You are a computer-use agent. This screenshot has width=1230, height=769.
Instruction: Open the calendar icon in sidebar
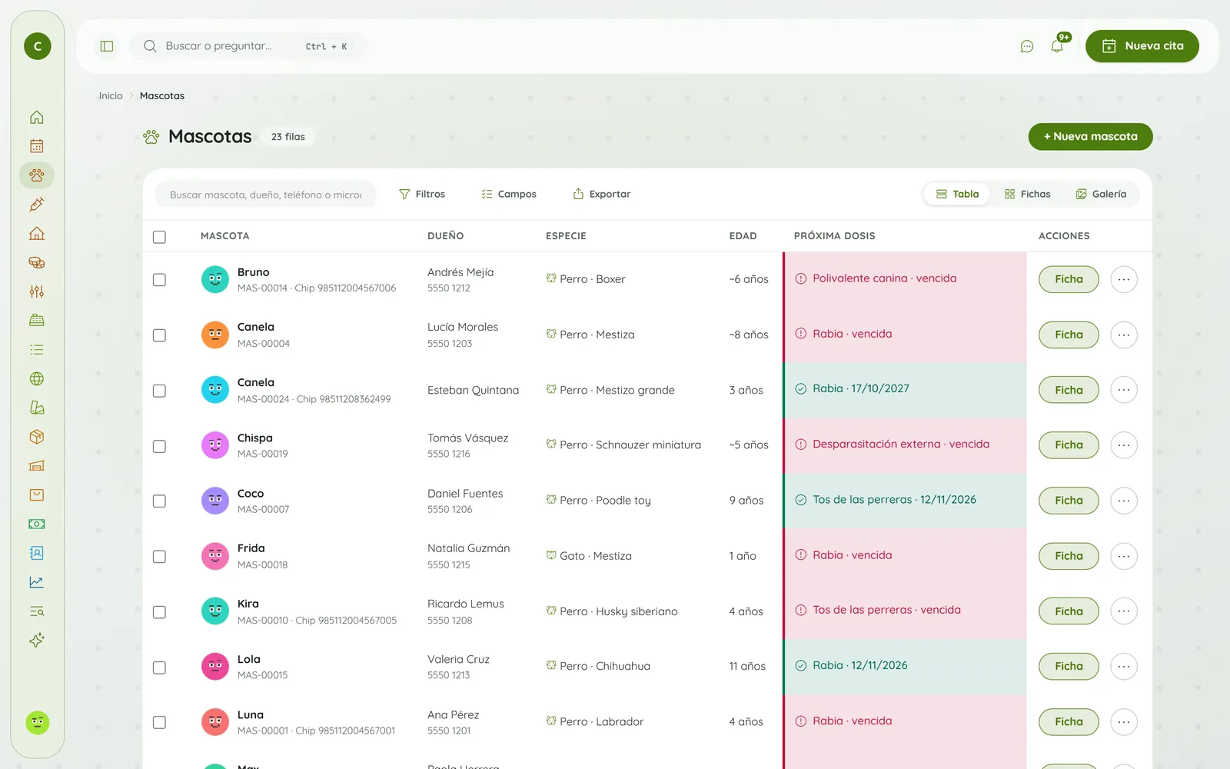[x=37, y=146]
